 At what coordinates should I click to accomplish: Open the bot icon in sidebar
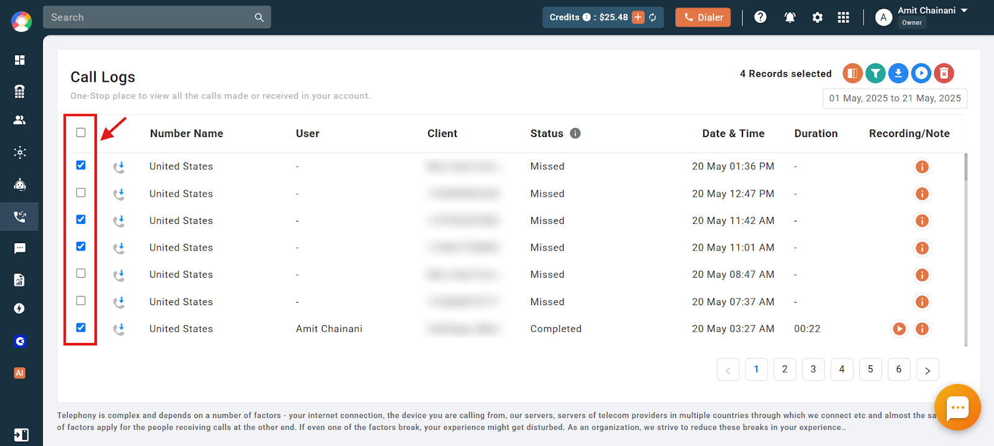(x=20, y=184)
